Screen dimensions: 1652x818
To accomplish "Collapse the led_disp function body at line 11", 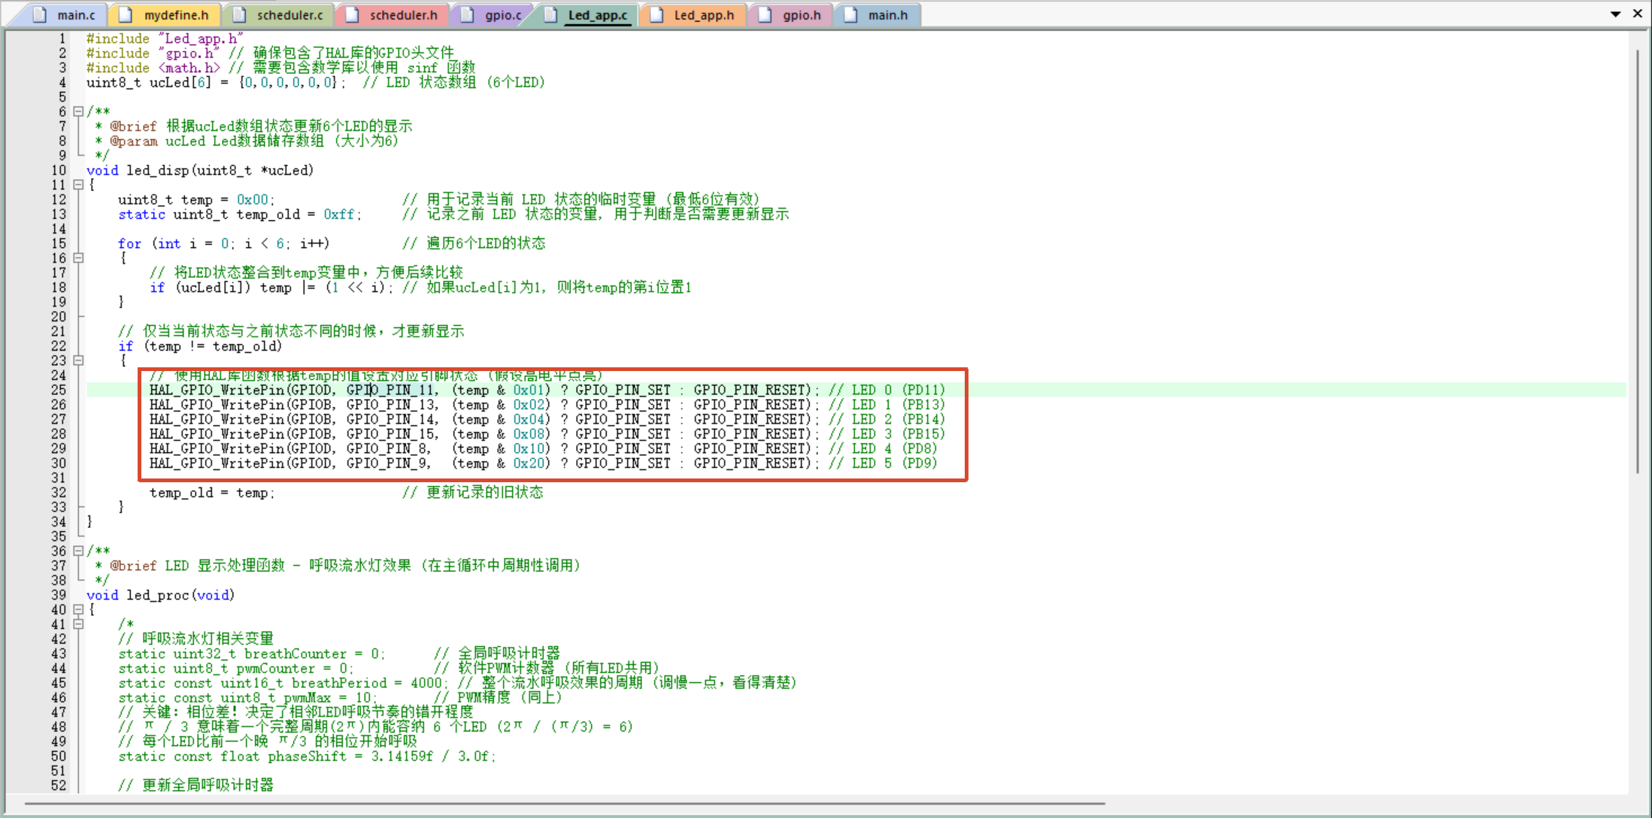I will coord(78,185).
